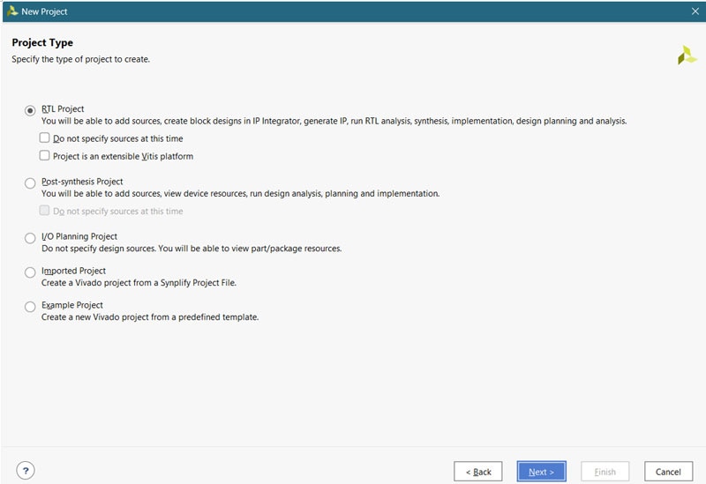Viewport: 706px width, 484px height.
Task: Cancel the New Project wizard
Action: pyautogui.click(x=668, y=472)
